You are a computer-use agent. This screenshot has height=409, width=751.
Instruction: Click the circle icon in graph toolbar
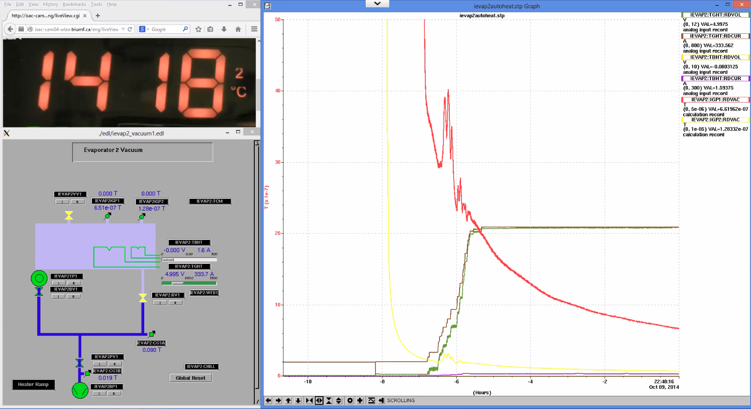pos(350,400)
